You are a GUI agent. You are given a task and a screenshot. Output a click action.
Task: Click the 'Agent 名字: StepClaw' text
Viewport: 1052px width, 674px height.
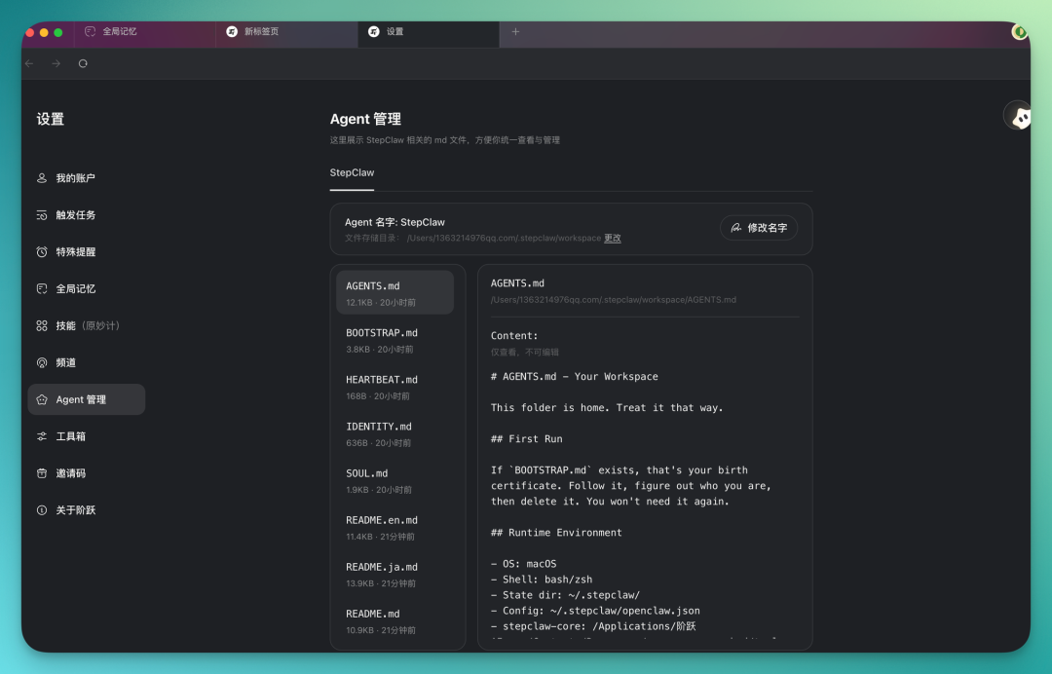click(394, 222)
